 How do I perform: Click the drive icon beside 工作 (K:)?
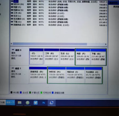pyautogui.click(x=12, y=13)
